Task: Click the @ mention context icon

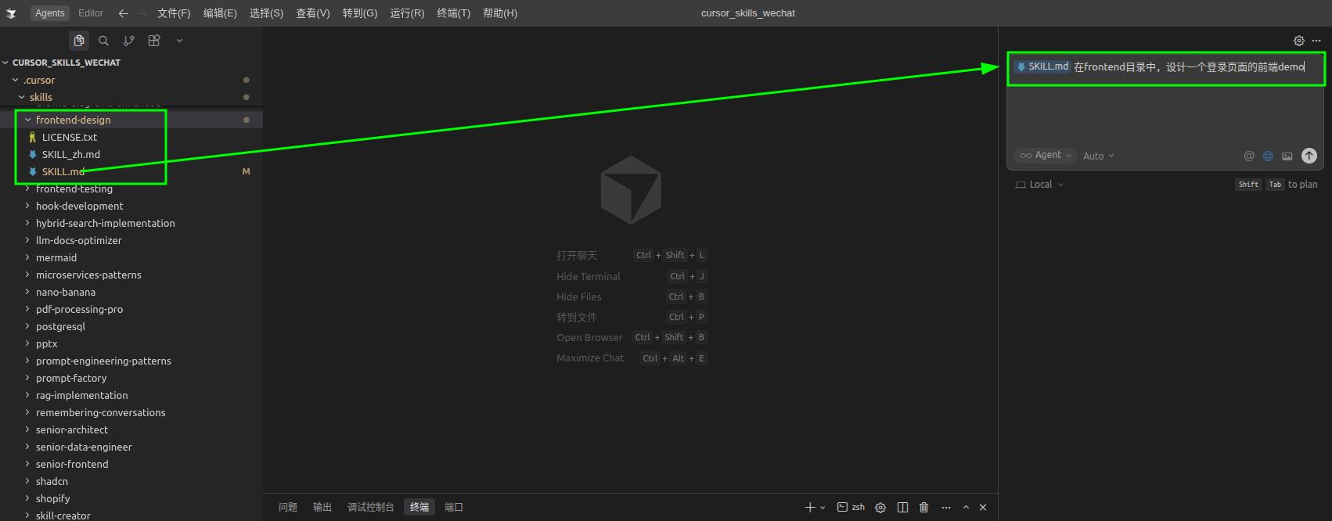Action: pos(1249,156)
